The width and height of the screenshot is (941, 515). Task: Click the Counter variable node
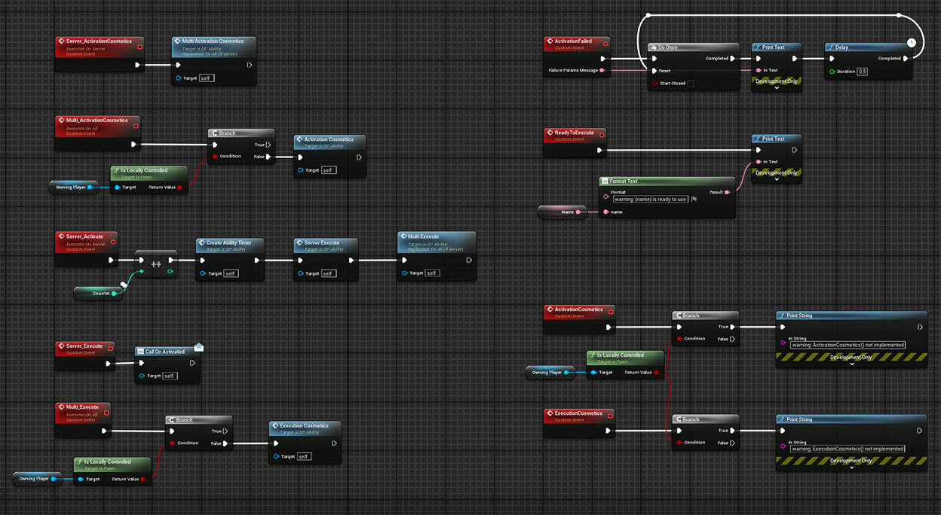[98, 294]
